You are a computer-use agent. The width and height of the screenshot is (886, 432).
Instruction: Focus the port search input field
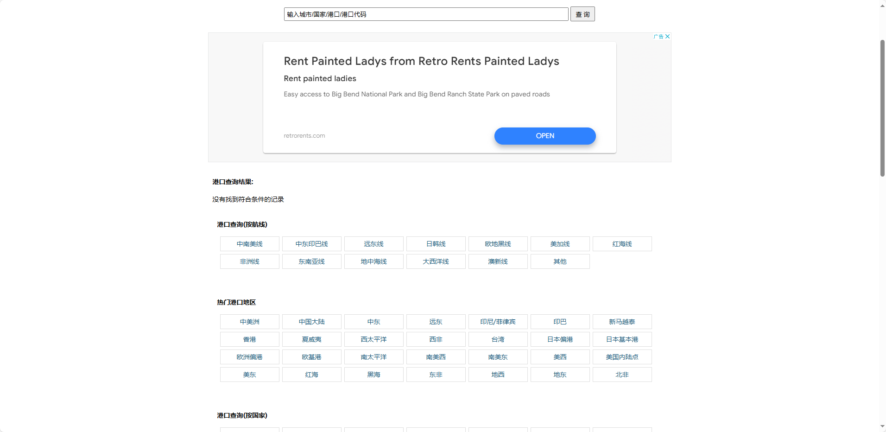pyautogui.click(x=426, y=14)
